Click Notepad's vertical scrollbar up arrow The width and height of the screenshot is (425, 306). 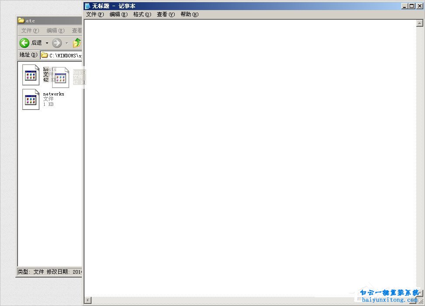point(419,24)
